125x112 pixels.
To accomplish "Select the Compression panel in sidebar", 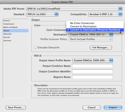I will point(16,24).
